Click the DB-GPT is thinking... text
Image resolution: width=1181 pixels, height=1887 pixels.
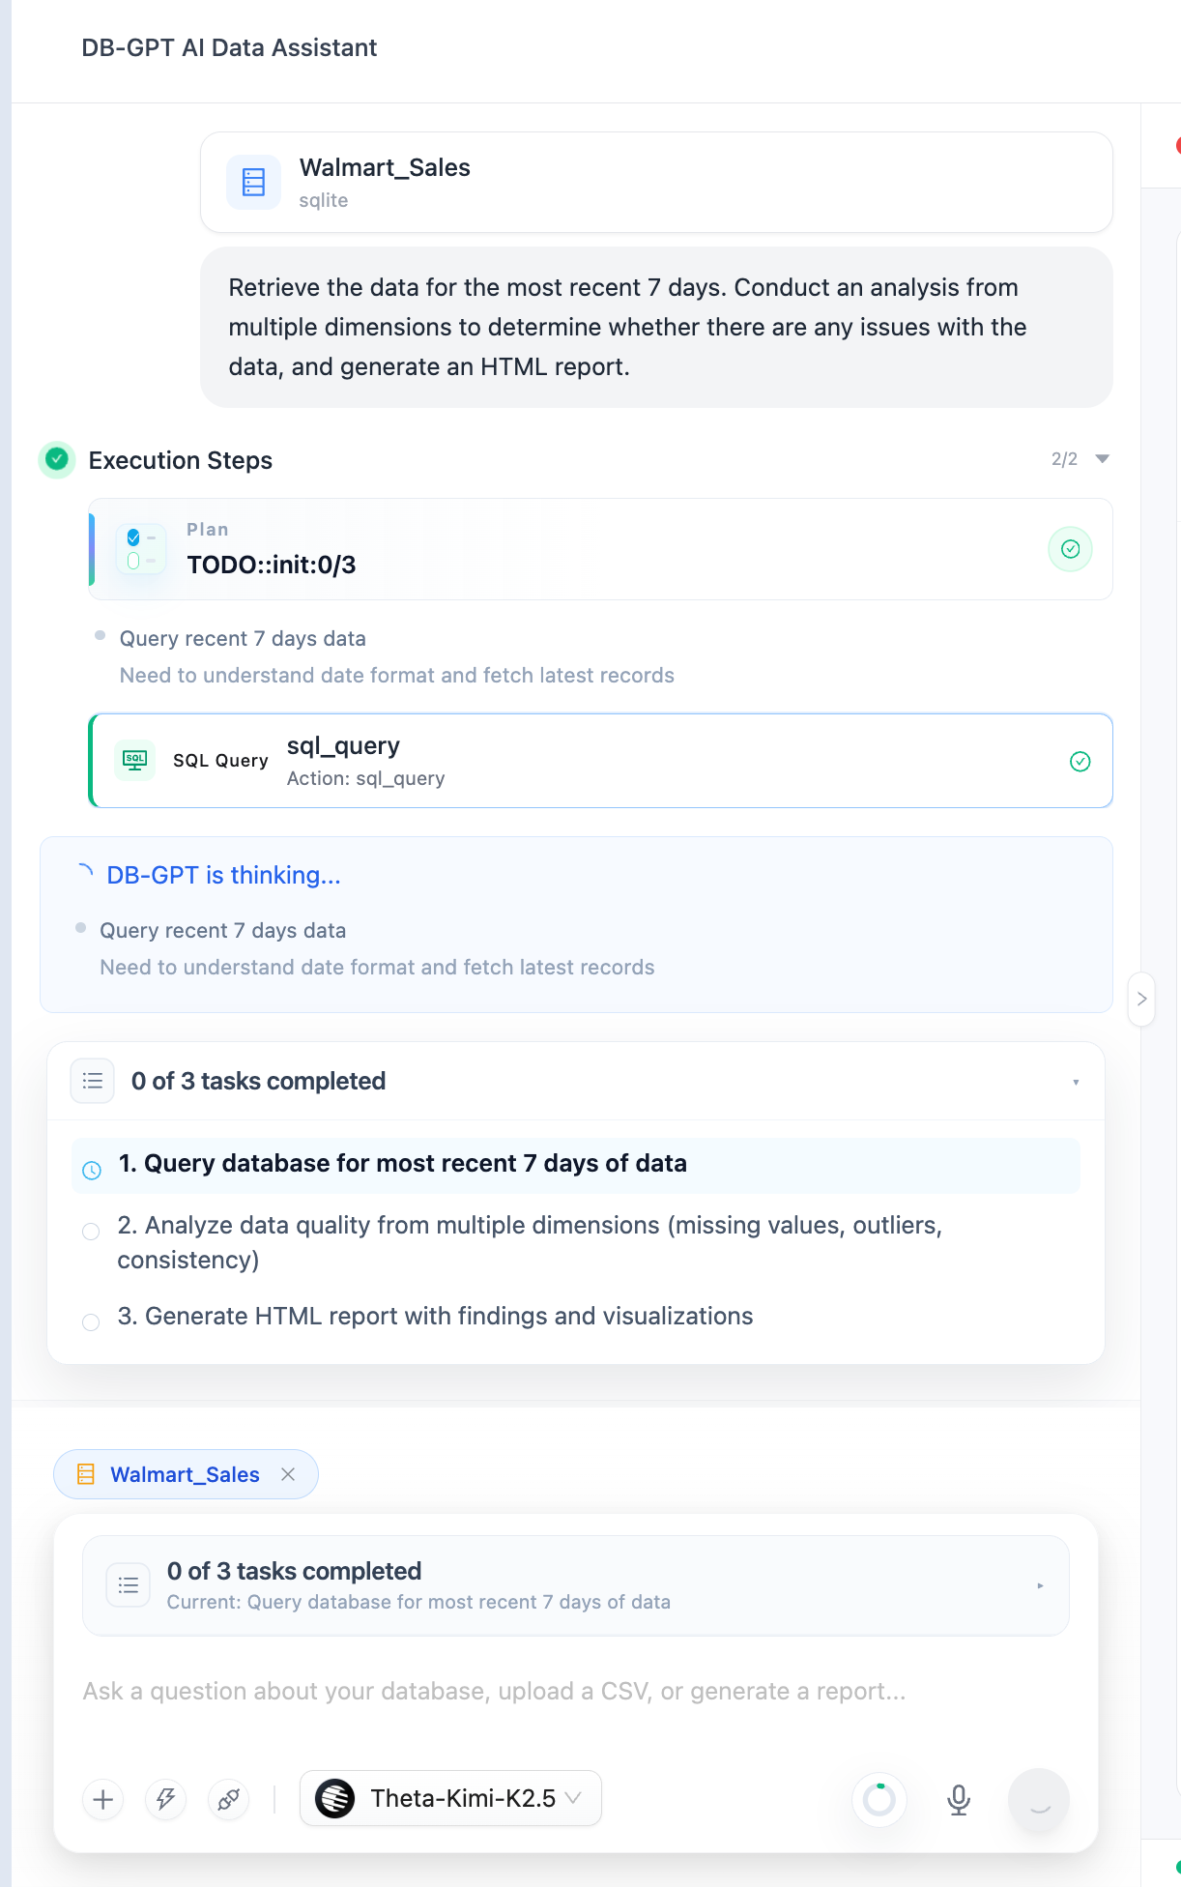(x=223, y=875)
